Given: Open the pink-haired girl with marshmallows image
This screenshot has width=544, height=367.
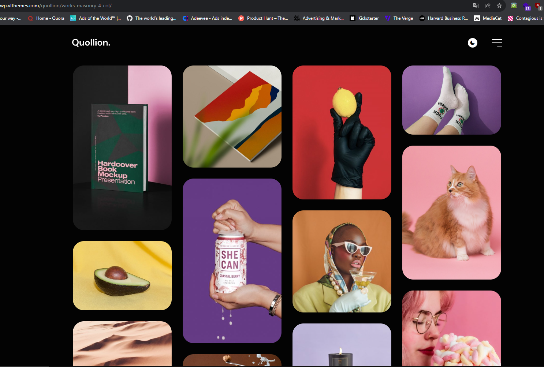Looking at the screenshot, I should pyautogui.click(x=452, y=328).
